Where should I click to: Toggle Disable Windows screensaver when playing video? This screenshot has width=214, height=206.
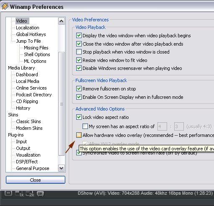(79, 68)
